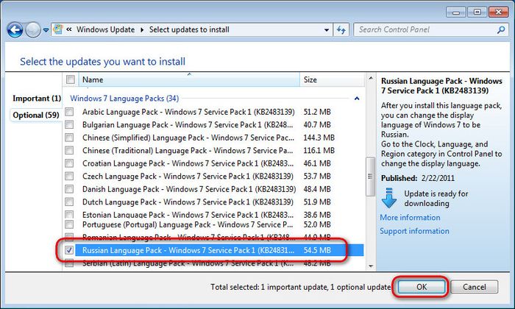This screenshot has width=515, height=309.
Task: Check the Arabic Language Pack checkbox
Action: [x=71, y=113]
